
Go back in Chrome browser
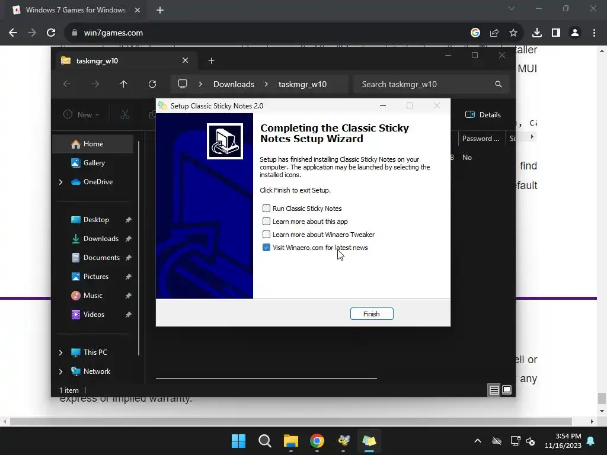pos(13,33)
